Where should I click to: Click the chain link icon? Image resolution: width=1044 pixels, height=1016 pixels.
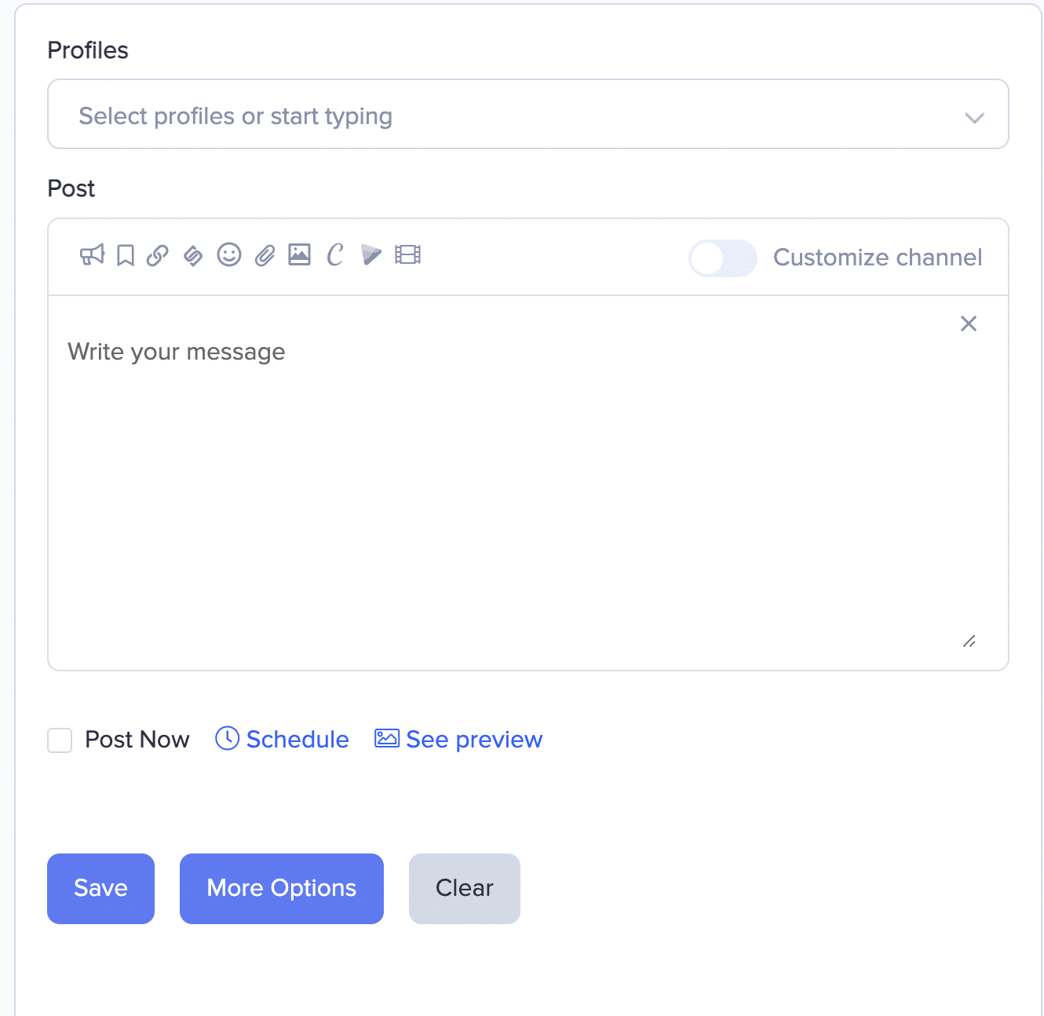[158, 255]
